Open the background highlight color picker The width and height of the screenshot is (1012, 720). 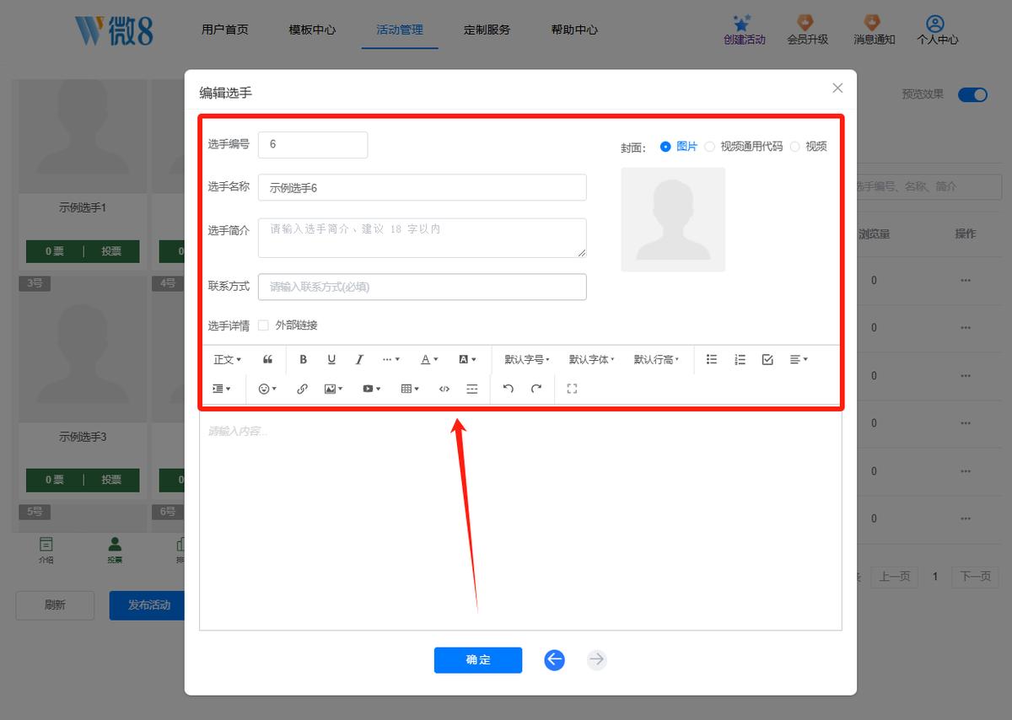tap(467, 360)
